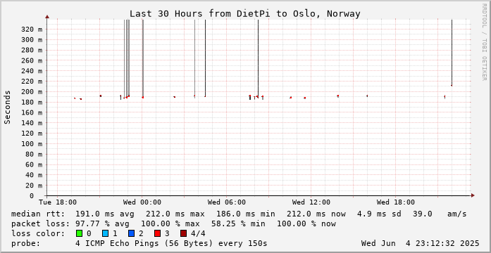Image resolution: width=491 pixels, height=253 pixels.
Task: Click the '97.77 % avg' packet loss value
Action: point(105,224)
